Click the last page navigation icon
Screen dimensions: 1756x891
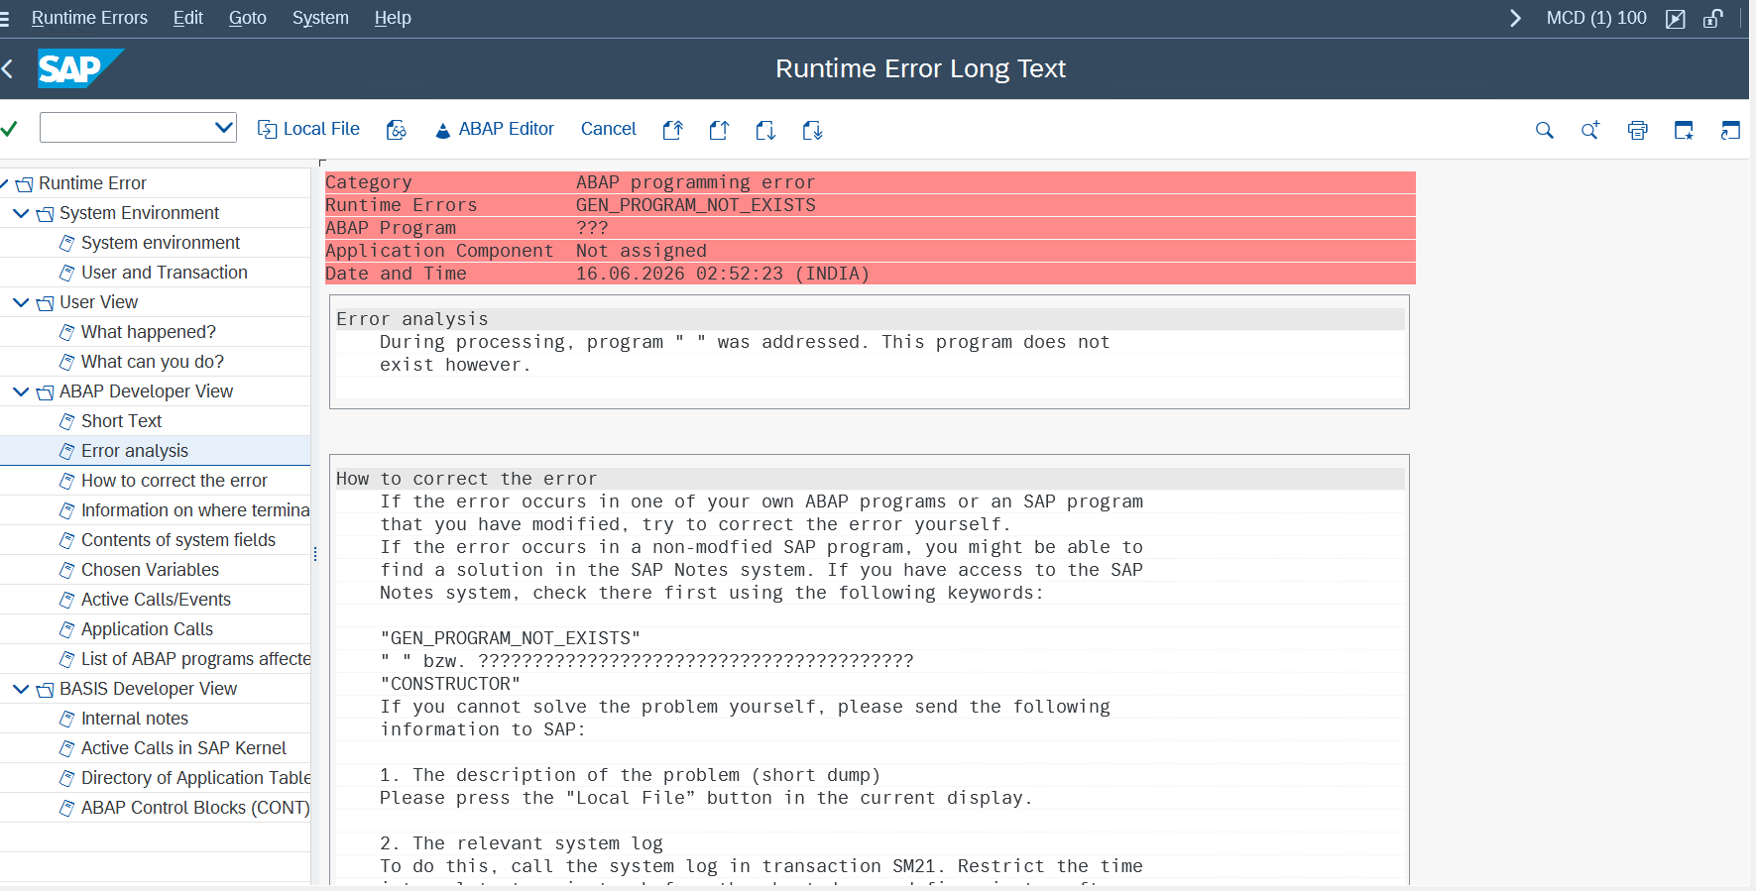(812, 130)
